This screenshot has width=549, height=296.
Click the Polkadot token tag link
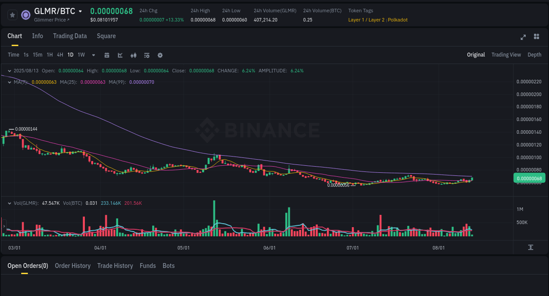(397, 20)
